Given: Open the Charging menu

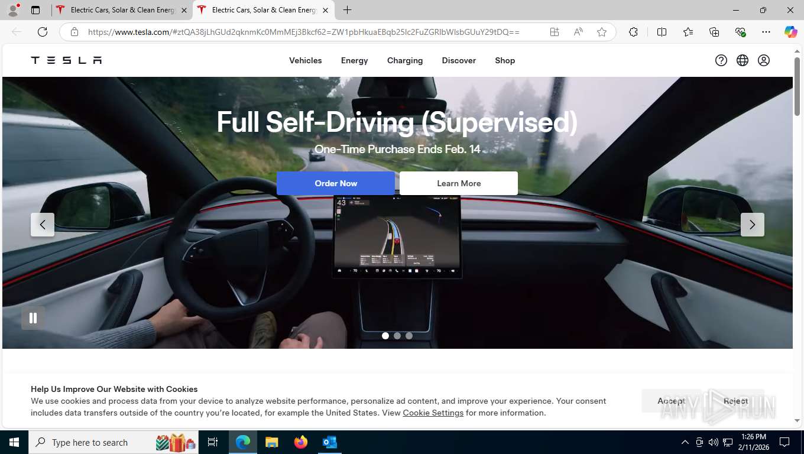Looking at the screenshot, I should tap(405, 60).
